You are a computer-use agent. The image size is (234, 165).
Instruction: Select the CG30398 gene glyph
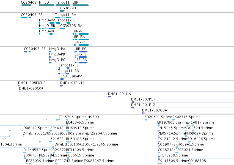click(x=63, y=11)
